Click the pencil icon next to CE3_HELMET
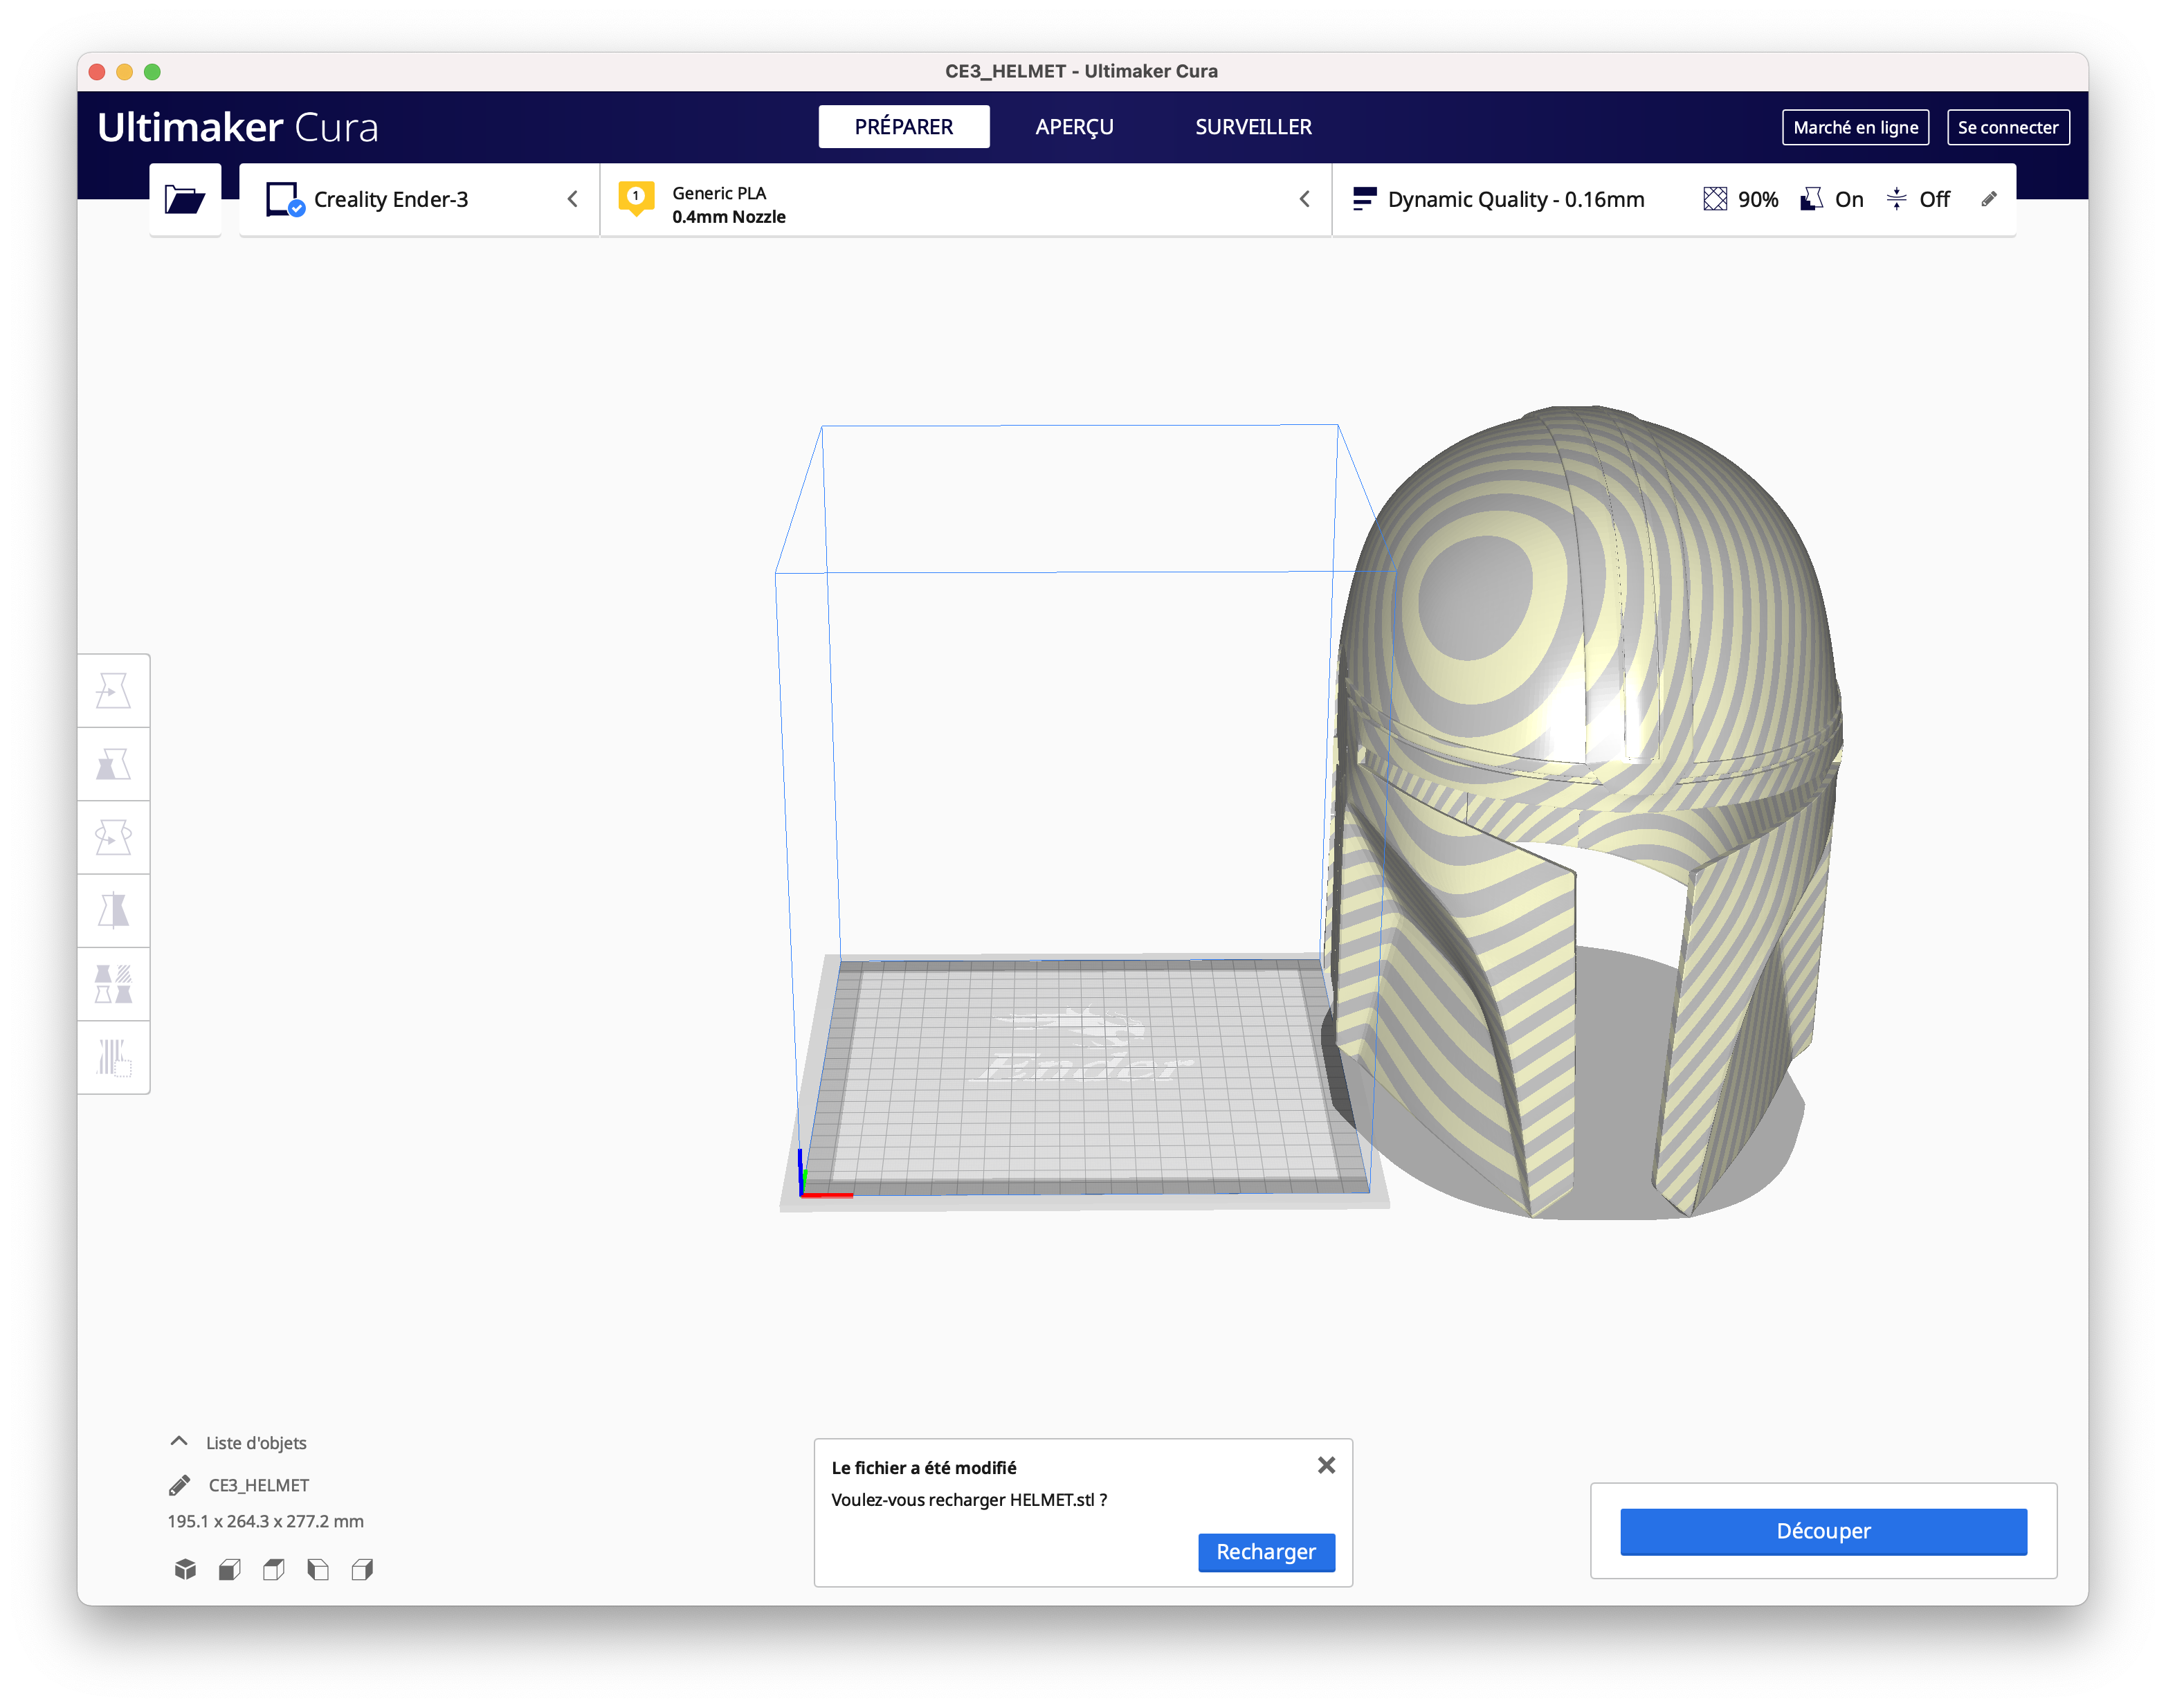Viewport: 2166px width, 1708px height. click(180, 1485)
